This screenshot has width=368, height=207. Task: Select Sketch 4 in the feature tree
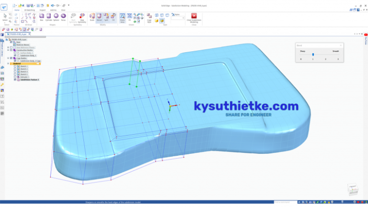point(24,71)
